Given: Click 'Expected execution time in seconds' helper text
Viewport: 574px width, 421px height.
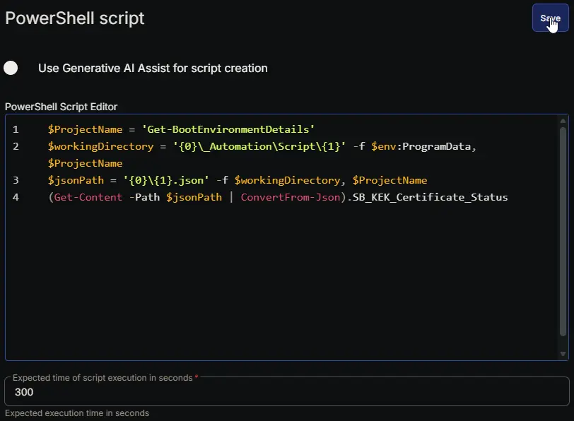Looking at the screenshot, I should coord(77,413).
